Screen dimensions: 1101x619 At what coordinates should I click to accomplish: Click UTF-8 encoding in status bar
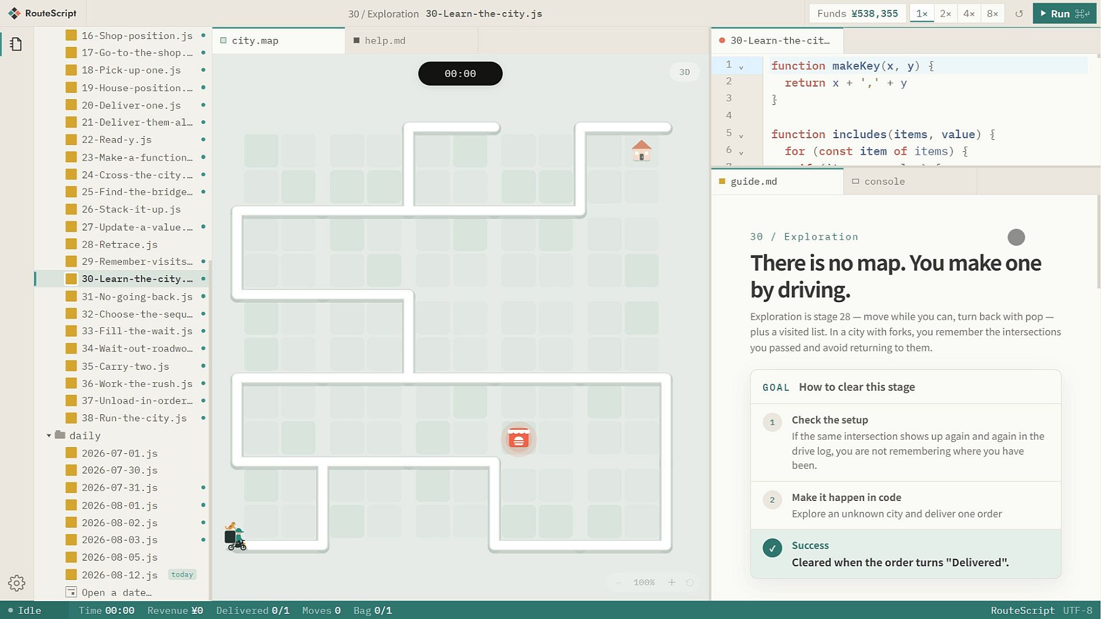[x=1077, y=610]
